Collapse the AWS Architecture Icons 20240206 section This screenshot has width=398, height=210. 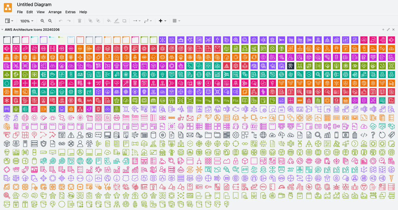coord(3,30)
